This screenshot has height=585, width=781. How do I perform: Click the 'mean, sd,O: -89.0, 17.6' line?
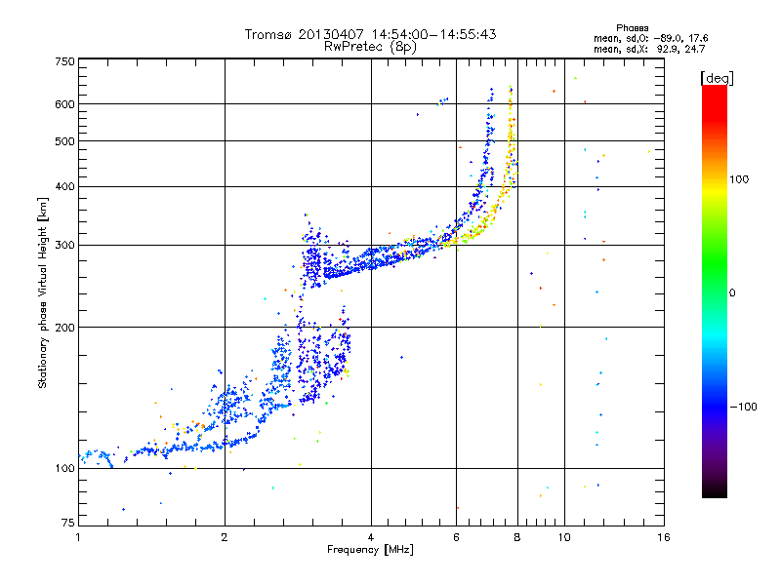coord(650,38)
